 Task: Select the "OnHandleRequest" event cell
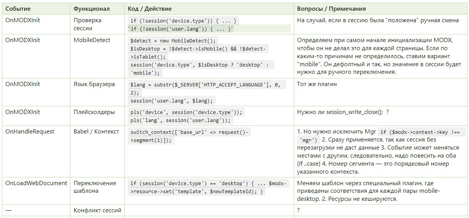click(x=30, y=132)
